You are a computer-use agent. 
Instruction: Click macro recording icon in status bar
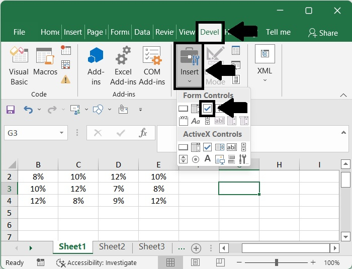point(40,262)
